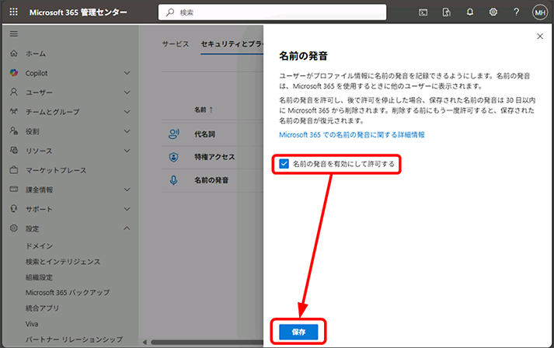Open the 名前の発音に関する詳細情報 link
554x348 pixels.
click(x=352, y=134)
